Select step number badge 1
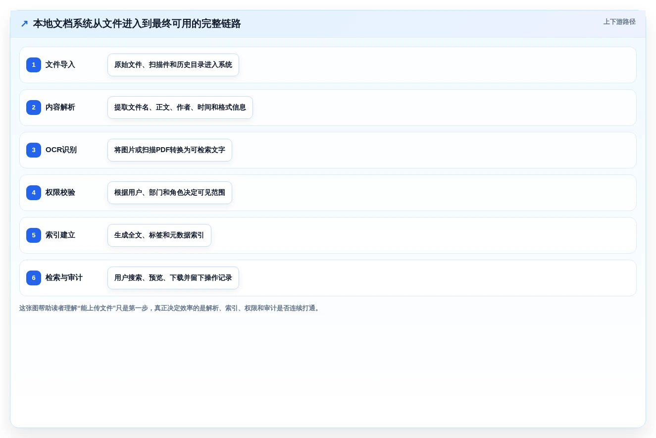The image size is (656, 438). click(x=34, y=65)
